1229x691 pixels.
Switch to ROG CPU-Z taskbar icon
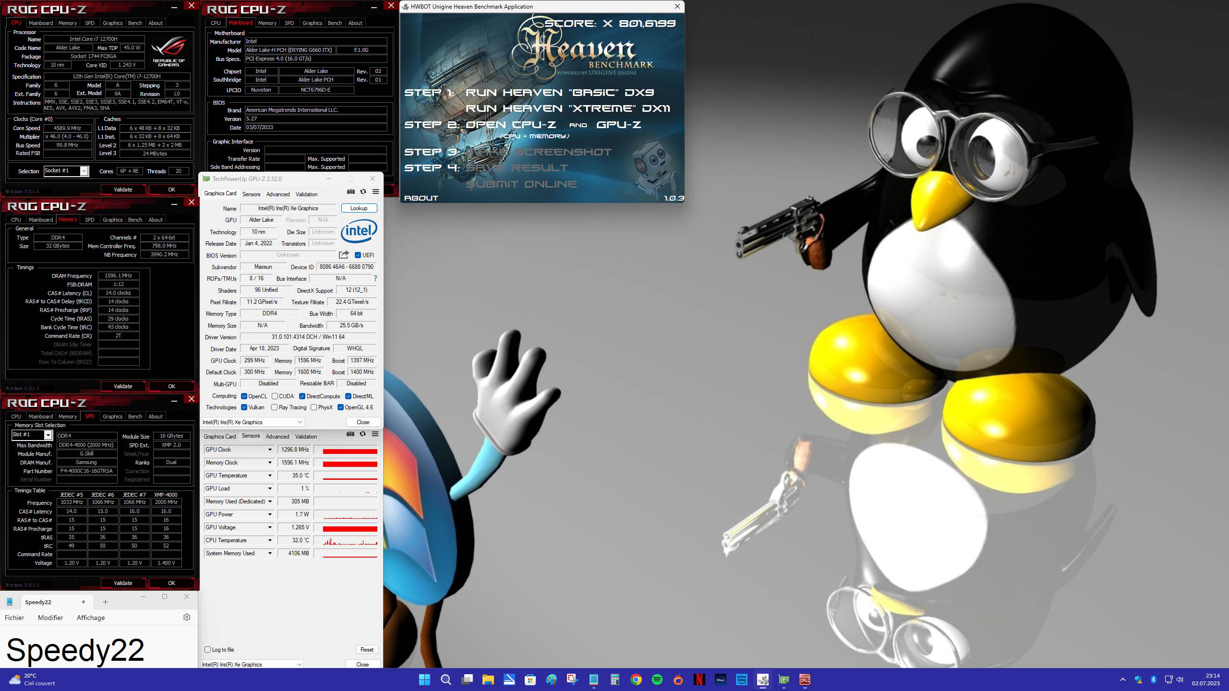tap(805, 679)
